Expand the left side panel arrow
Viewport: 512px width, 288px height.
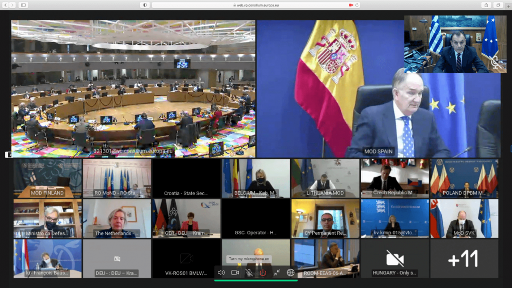[x=8, y=155]
